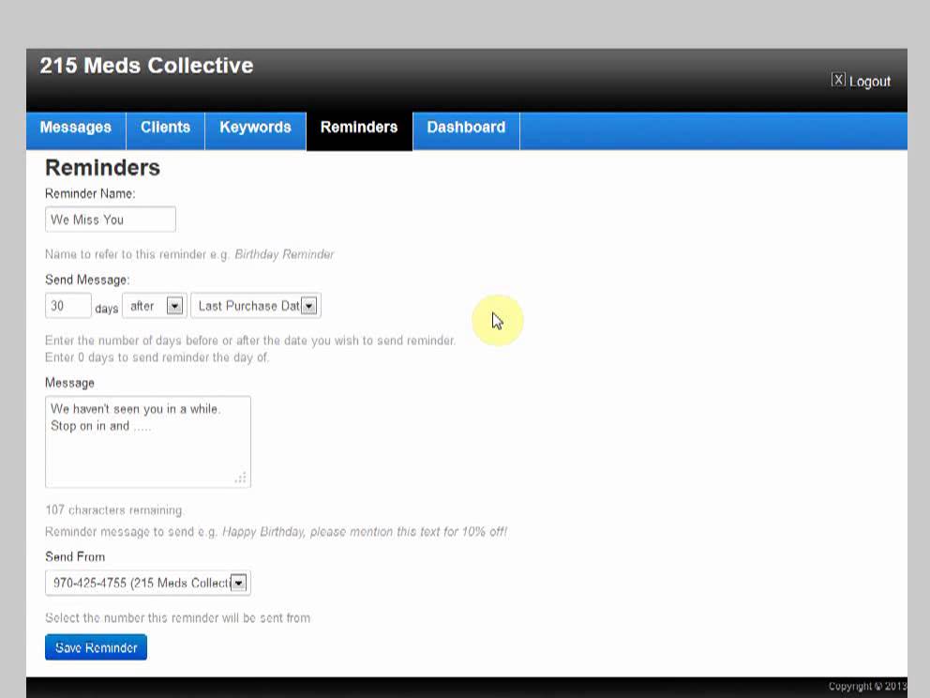Open the Messages tab
This screenshot has width=930, height=698.
point(76,128)
